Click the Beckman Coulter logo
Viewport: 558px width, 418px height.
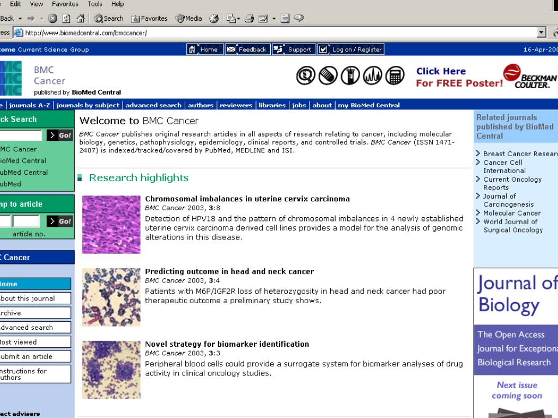tap(530, 76)
